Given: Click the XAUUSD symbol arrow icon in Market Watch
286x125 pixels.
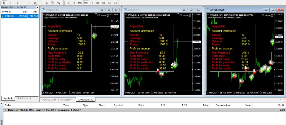Looking at the screenshot, I should click(x=3, y=16).
